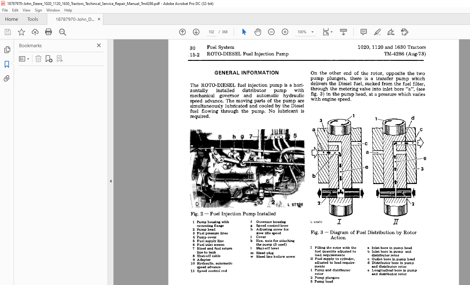Open the Attachments paperclip panel
The image size is (470, 285).
point(7,78)
